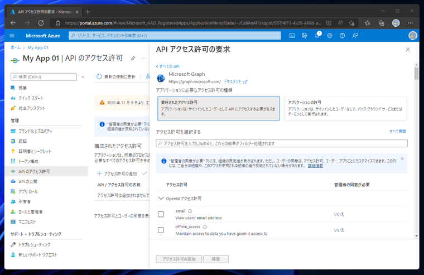
Task: Click the scrollbar down arrow in panel
Action: [x=416, y=236]
